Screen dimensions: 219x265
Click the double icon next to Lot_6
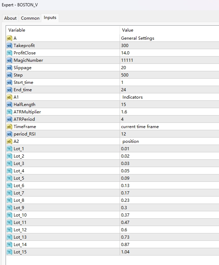[9, 186]
